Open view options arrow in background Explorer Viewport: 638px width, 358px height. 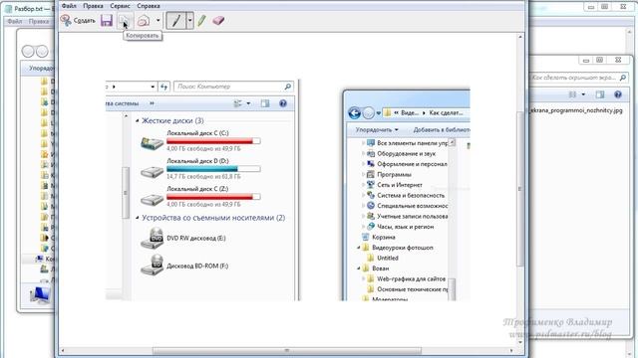click(583, 94)
